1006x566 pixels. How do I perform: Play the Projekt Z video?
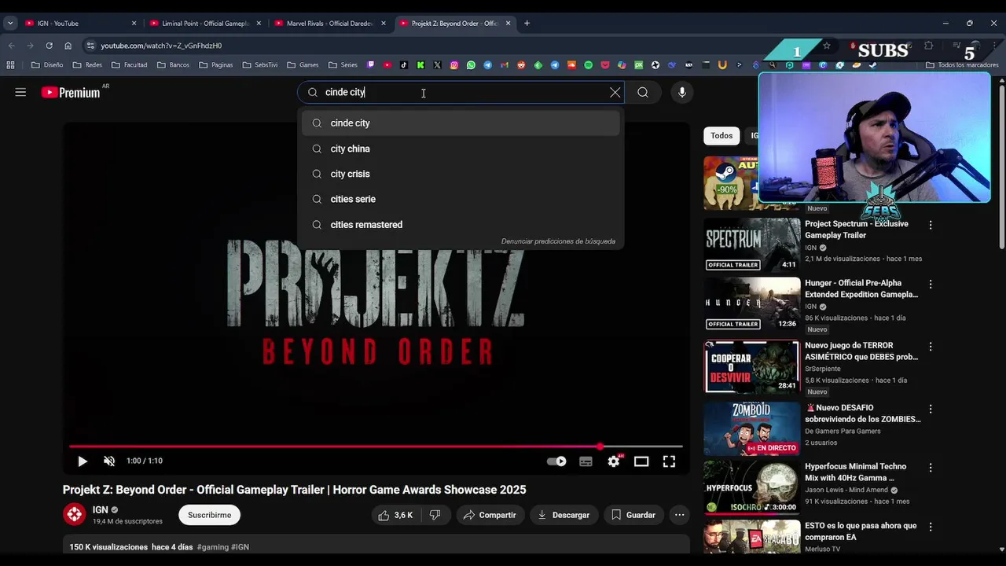(x=83, y=461)
